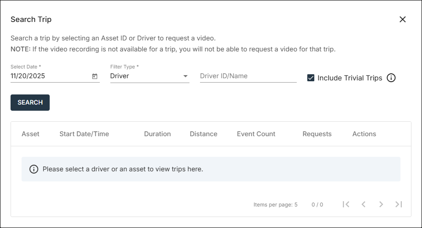The width and height of the screenshot is (422, 228).
Task: Click the Items per page: 5 text
Action: click(x=275, y=205)
